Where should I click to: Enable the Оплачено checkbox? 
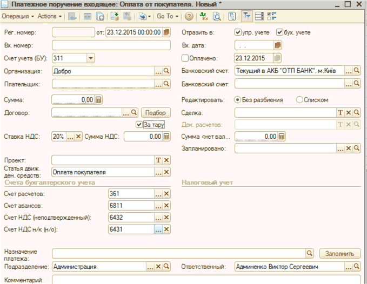point(185,58)
